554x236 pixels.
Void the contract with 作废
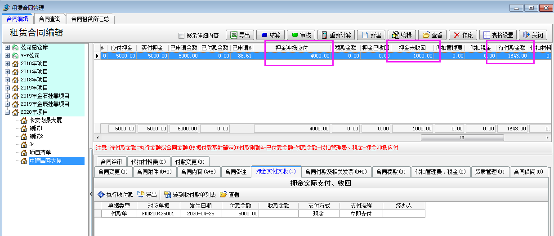click(x=463, y=35)
